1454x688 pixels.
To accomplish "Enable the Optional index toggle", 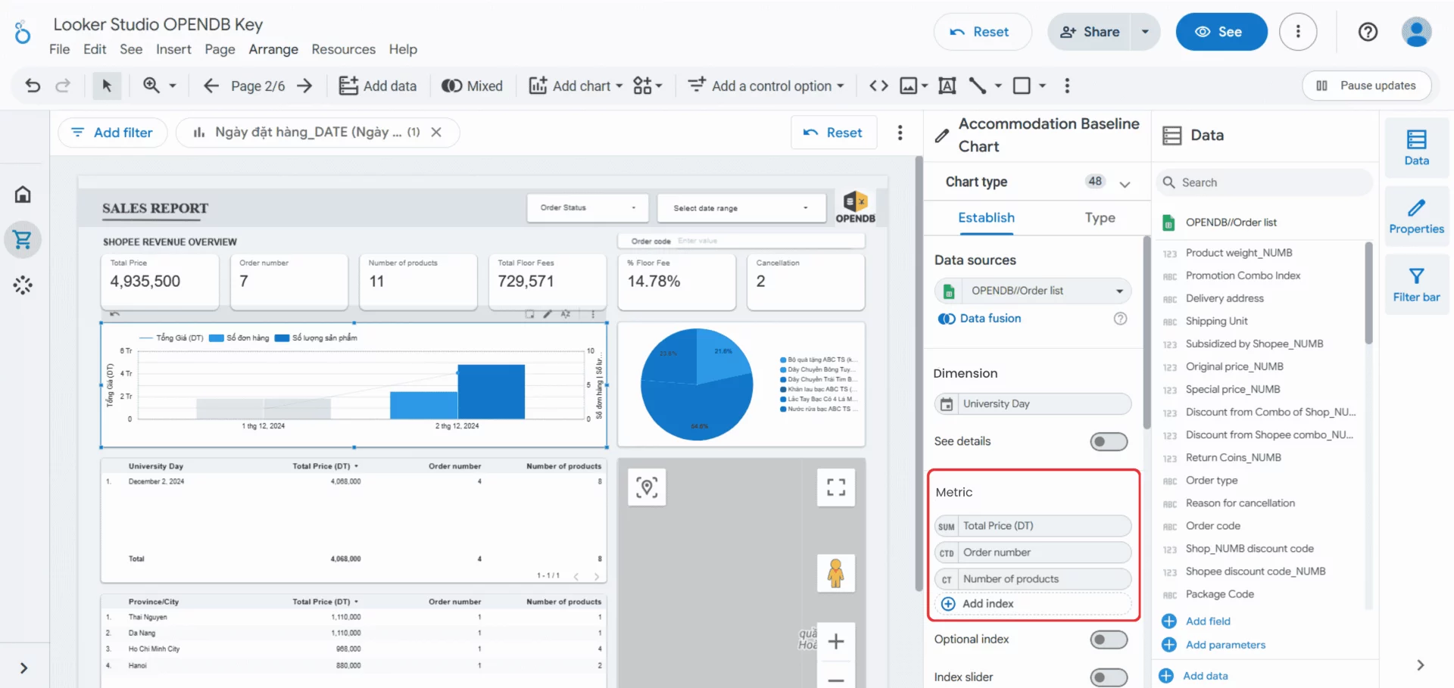I will tap(1108, 640).
